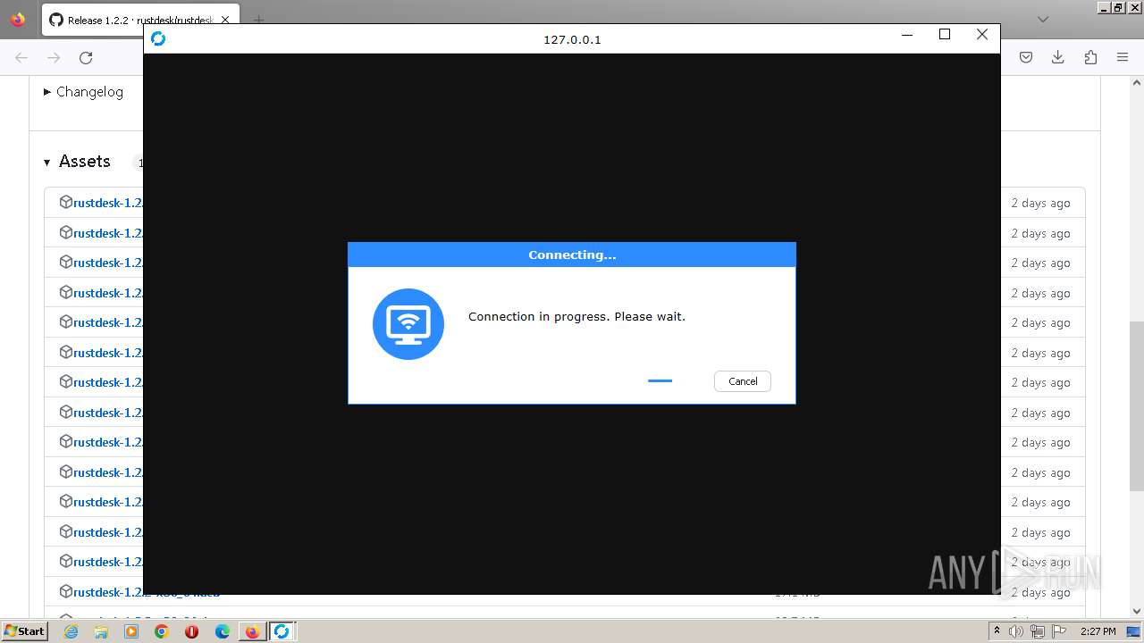
Task: Open the Firefox extensions menu
Action: point(1090,57)
